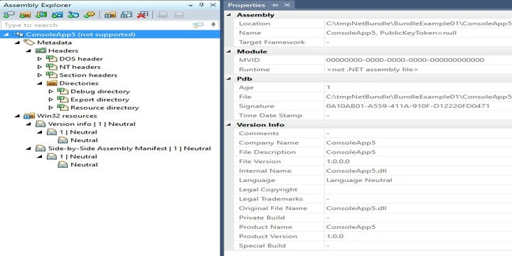Select ConsoleApp5 (not supported) in the tree
The image size is (512, 256).
(80, 34)
